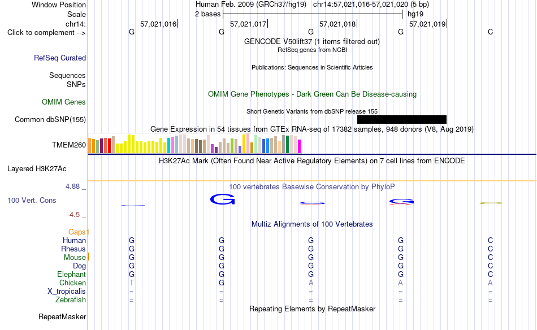Click the H3K27Ac Mark ENCODE track title

[312, 161]
